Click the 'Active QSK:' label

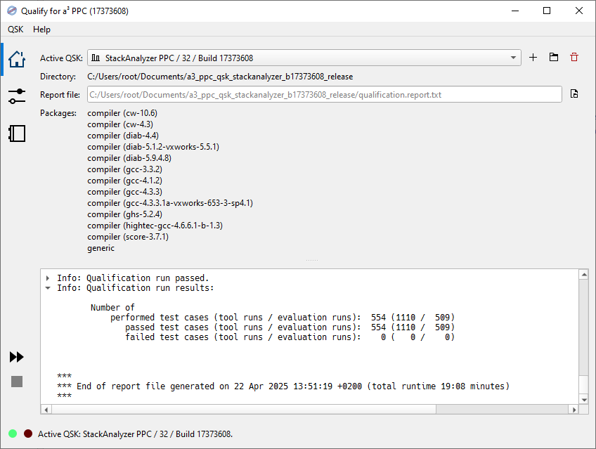61,58
